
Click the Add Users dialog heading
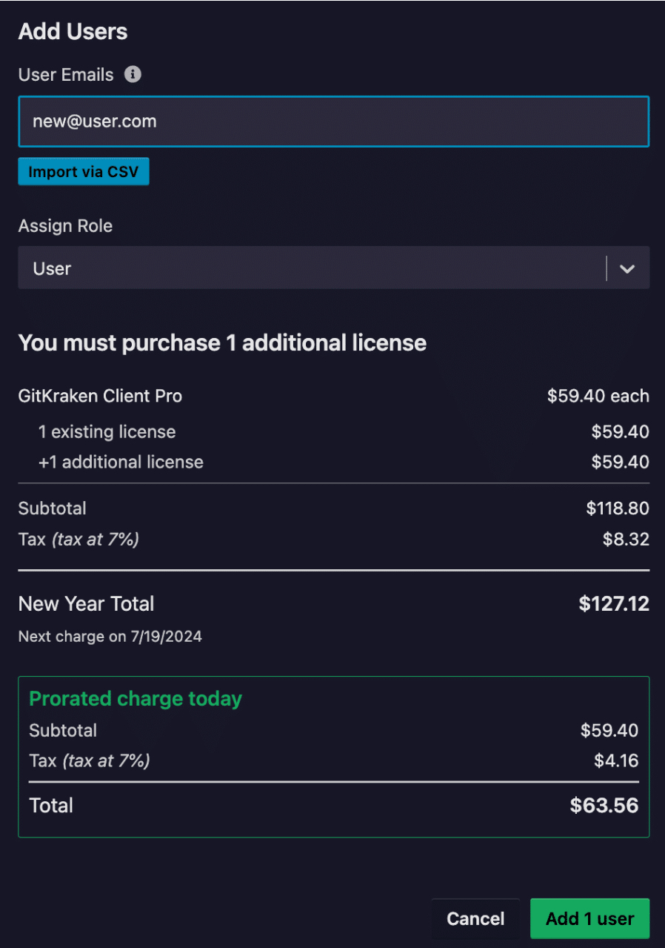tap(73, 32)
